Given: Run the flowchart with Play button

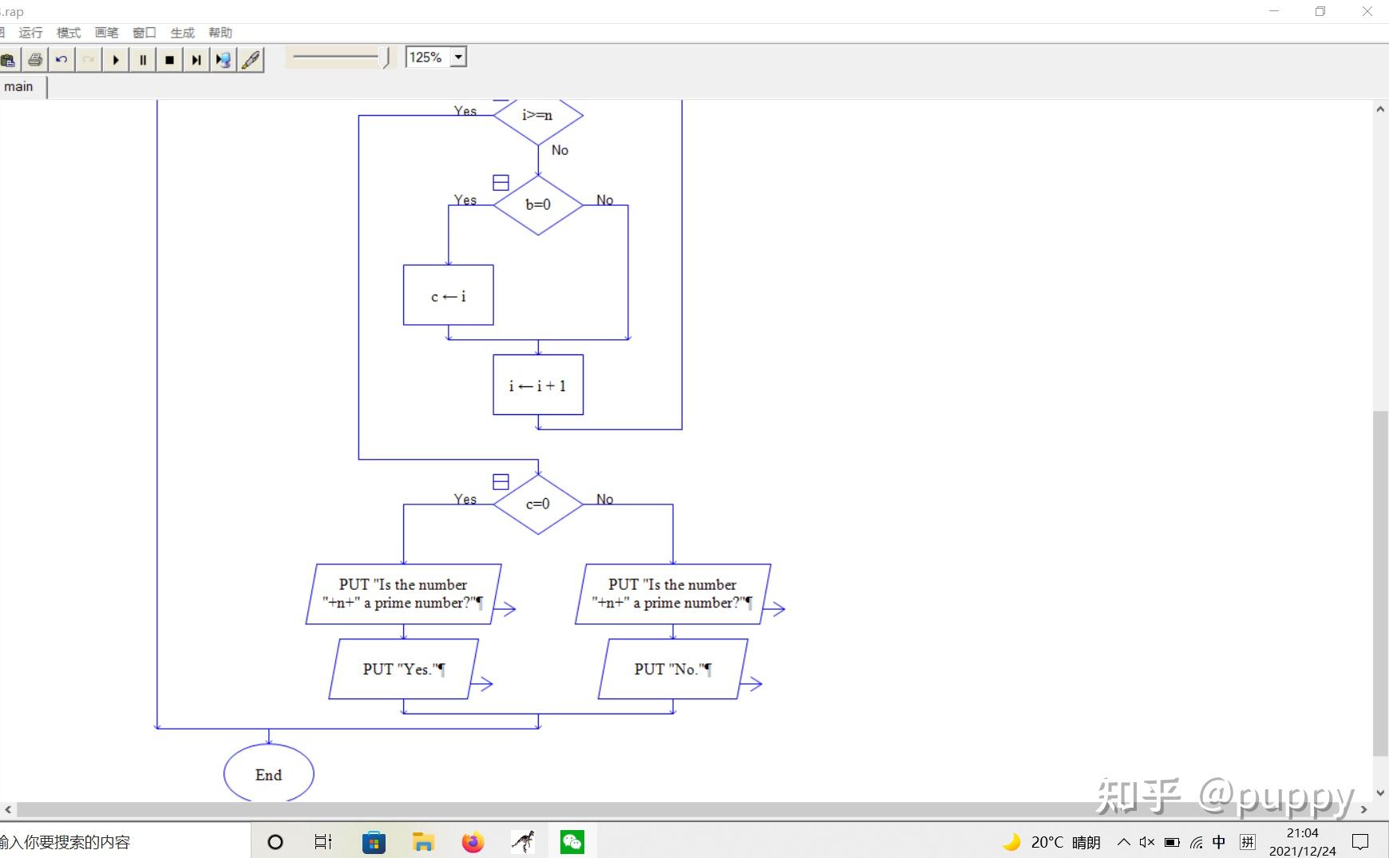Looking at the screenshot, I should pos(116,60).
